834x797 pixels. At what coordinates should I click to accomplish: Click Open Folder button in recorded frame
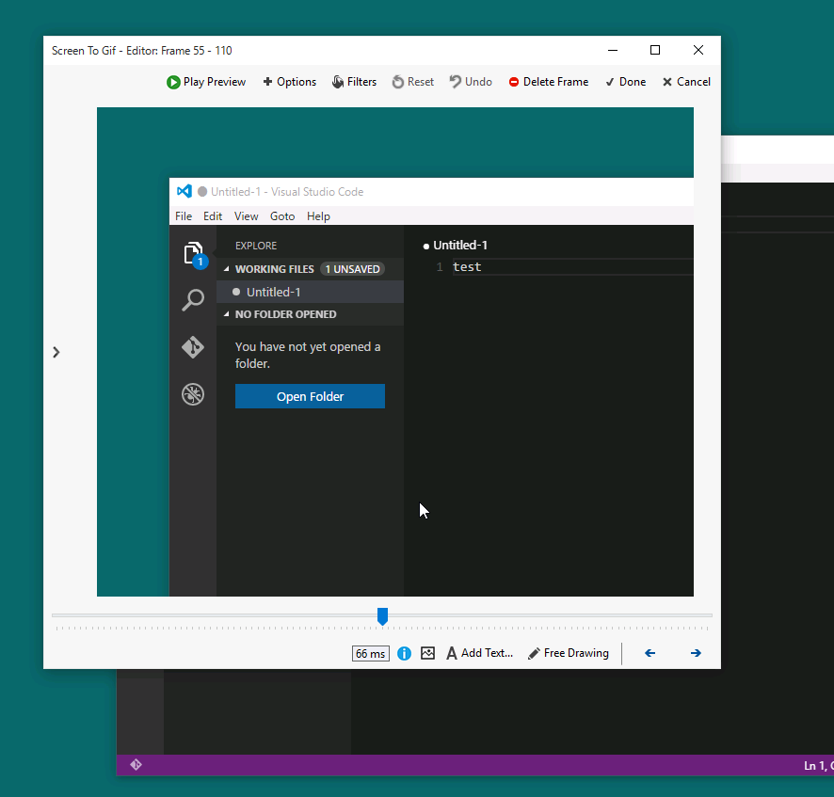(x=310, y=397)
